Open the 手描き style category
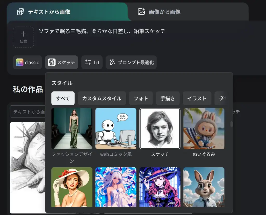Screen dimensions: 266x215 pos(168,98)
